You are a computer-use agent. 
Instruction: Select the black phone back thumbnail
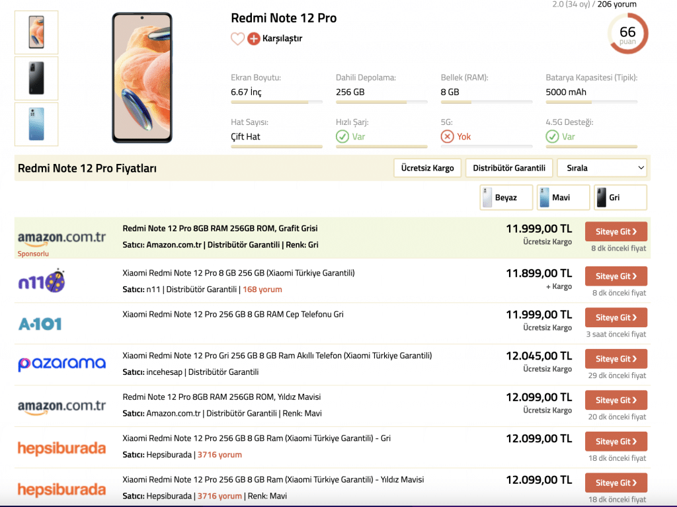pyautogui.click(x=36, y=78)
